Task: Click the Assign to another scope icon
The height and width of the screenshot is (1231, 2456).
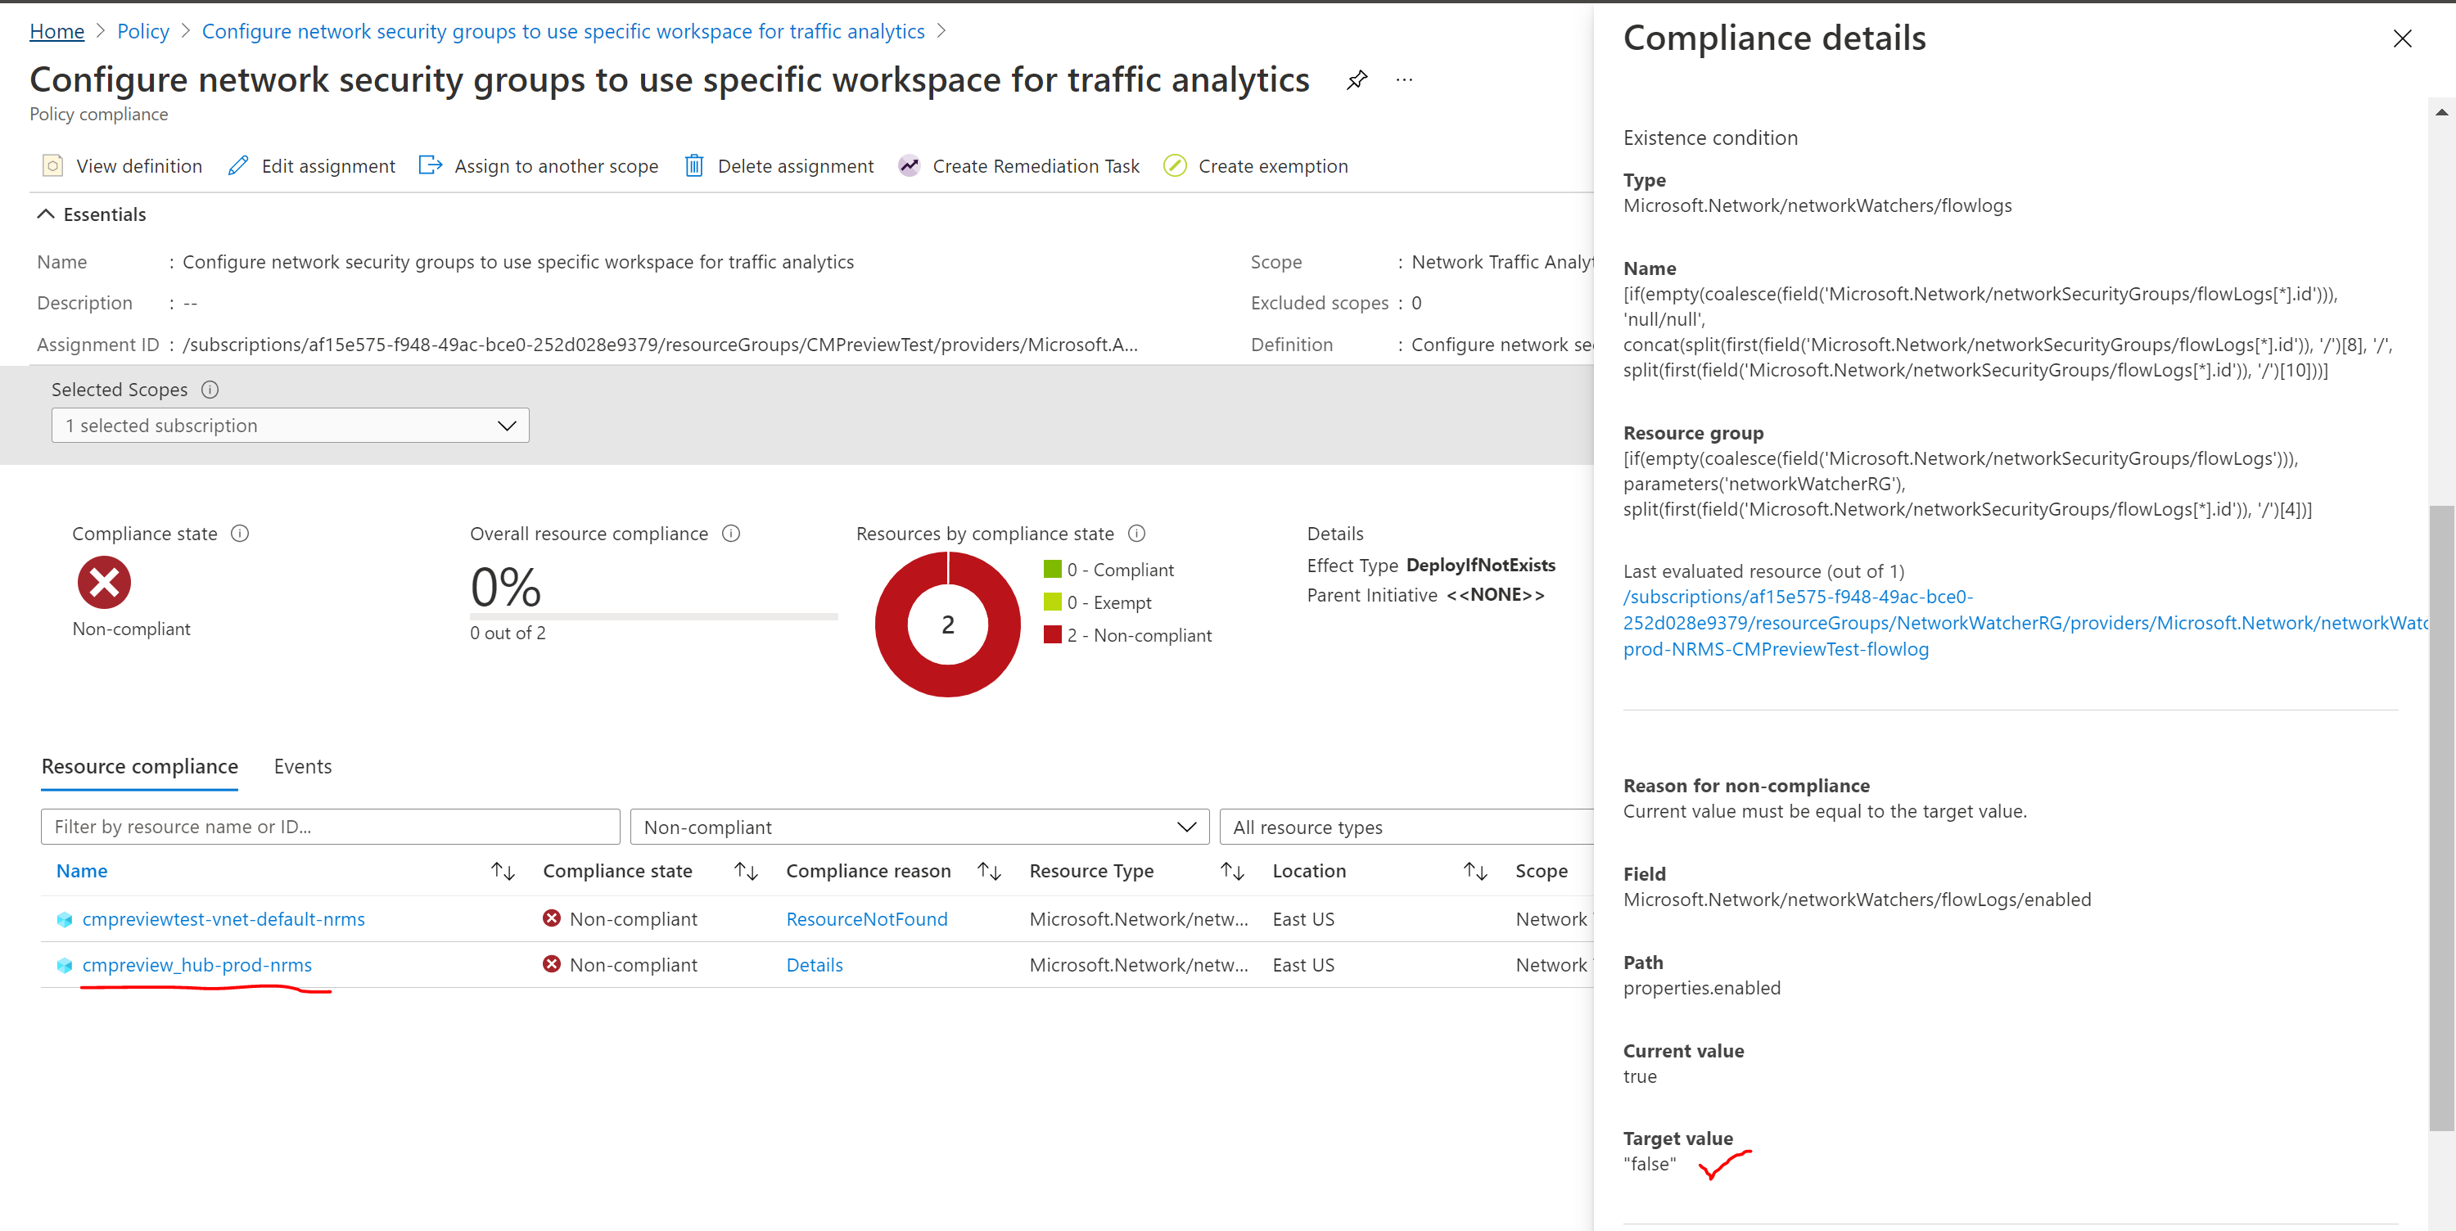Action: pos(431,166)
